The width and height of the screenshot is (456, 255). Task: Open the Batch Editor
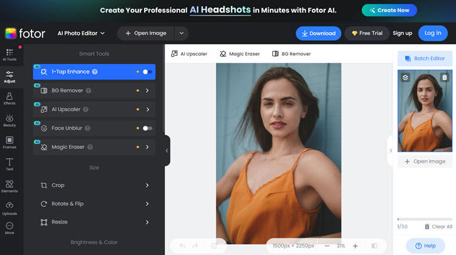(x=425, y=58)
